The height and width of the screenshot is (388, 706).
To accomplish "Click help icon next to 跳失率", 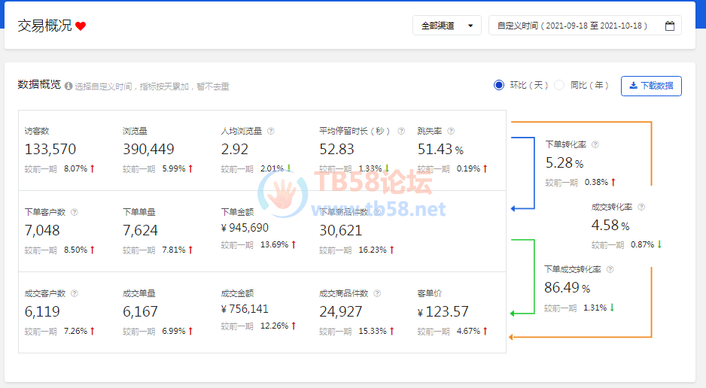I will click(x=451, y=131).
